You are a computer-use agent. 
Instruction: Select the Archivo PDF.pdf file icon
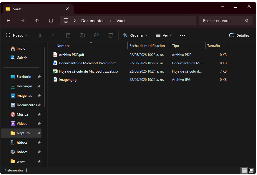point(55,55)
